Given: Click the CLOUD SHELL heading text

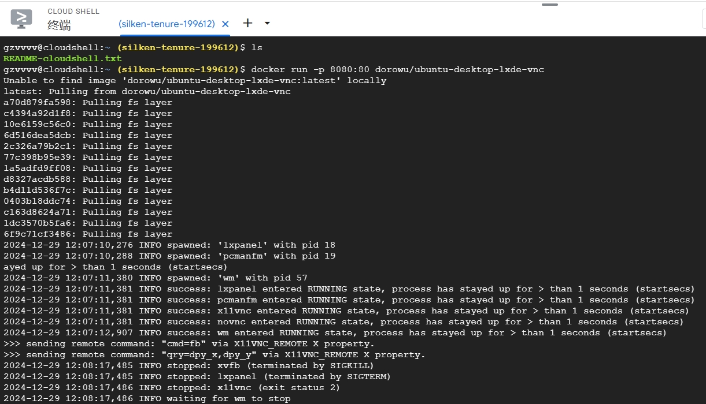Looking at the screenshot, I should pos(73,12).
